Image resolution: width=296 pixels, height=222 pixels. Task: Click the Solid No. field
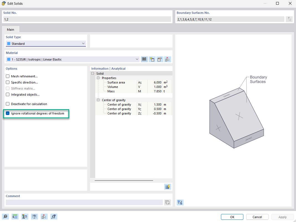coord(87,19)
